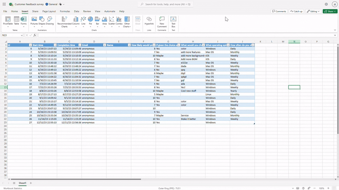The image size is (339, 190).
Task: Click the horizontal scrollbar thumb
Action: [76, 179]
